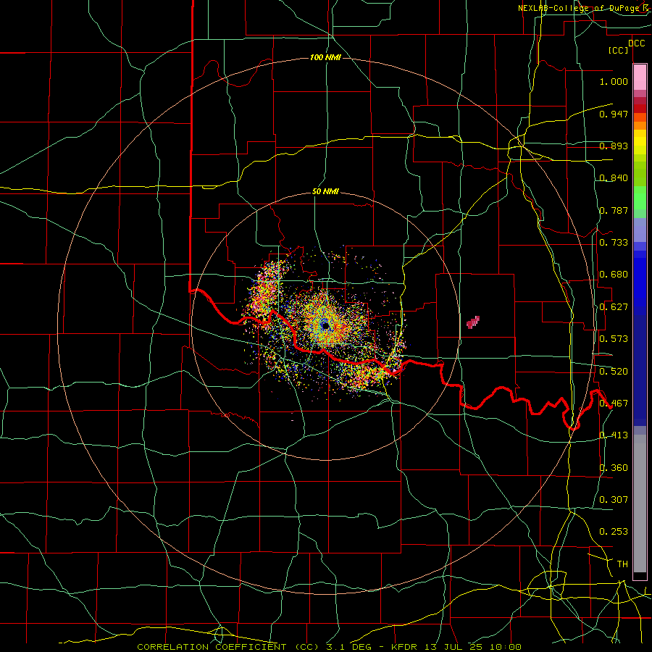652x652 pixels.
Task: Select the 0.680 scale value
Action: point(614,275)
